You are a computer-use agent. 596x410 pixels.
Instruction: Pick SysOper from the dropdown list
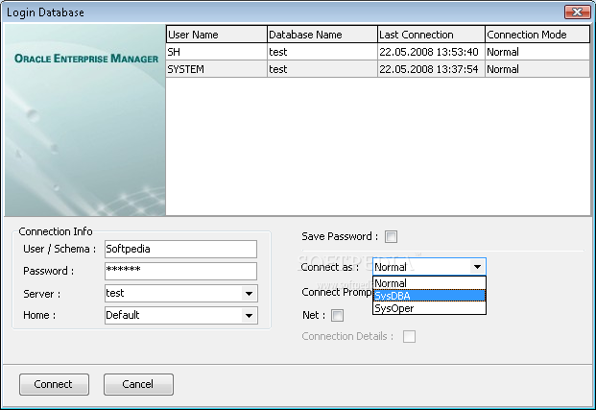429,308
